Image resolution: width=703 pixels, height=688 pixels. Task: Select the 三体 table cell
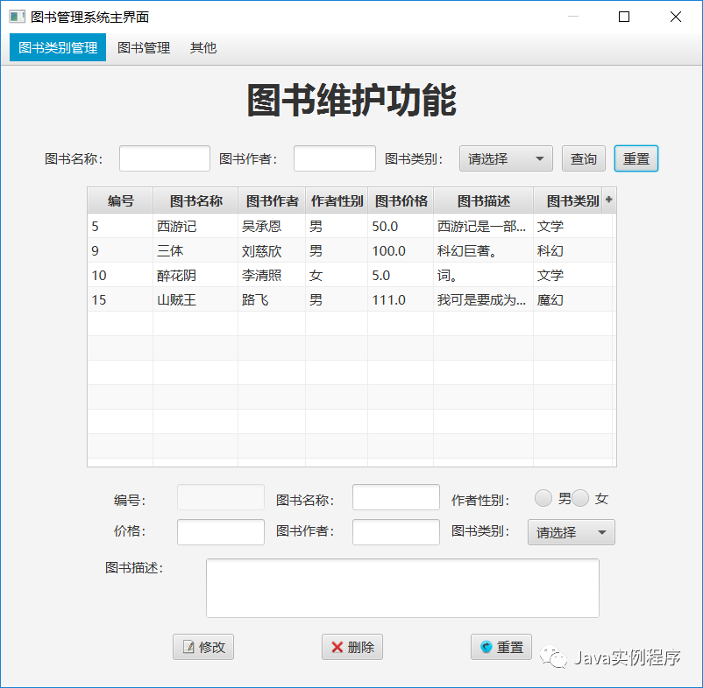point(195,250)
